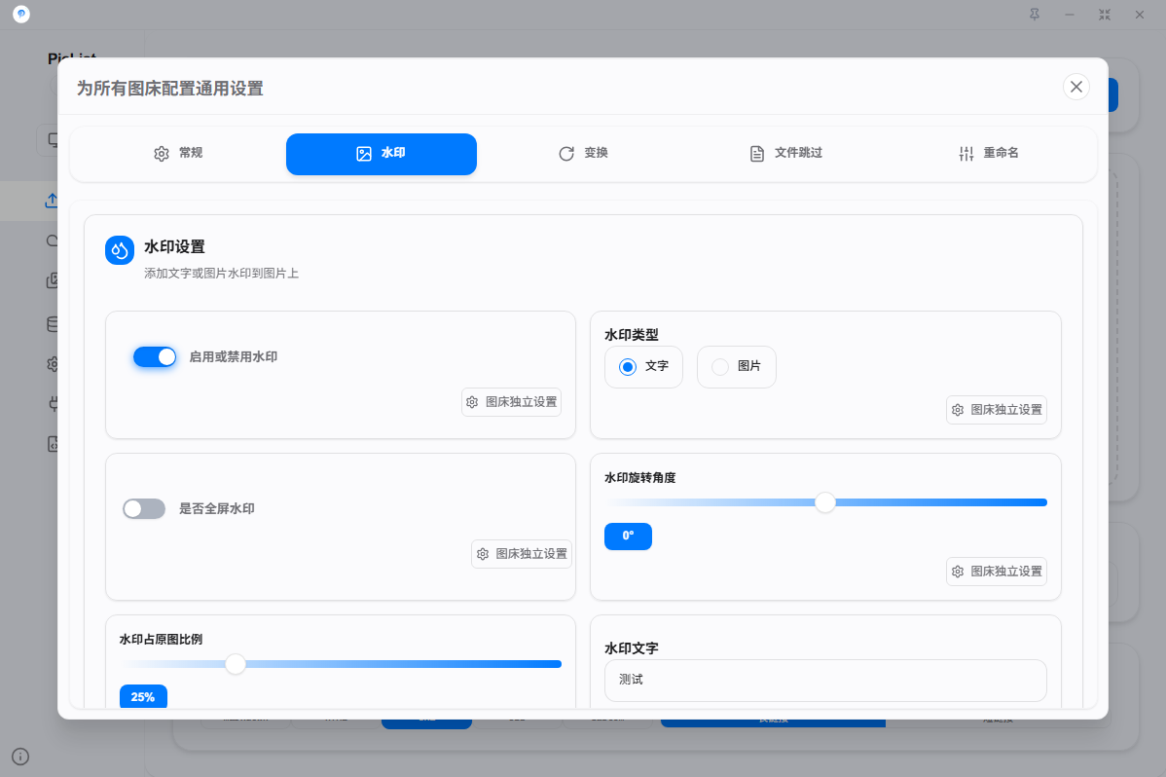Click the 为所有图床配置通用设置 dialog title
Screen dimensions: 1166x777
(x=170, y=89)
